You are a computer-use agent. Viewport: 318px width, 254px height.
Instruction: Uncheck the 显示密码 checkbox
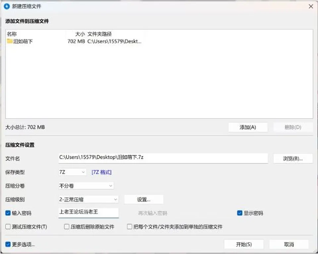239,213
